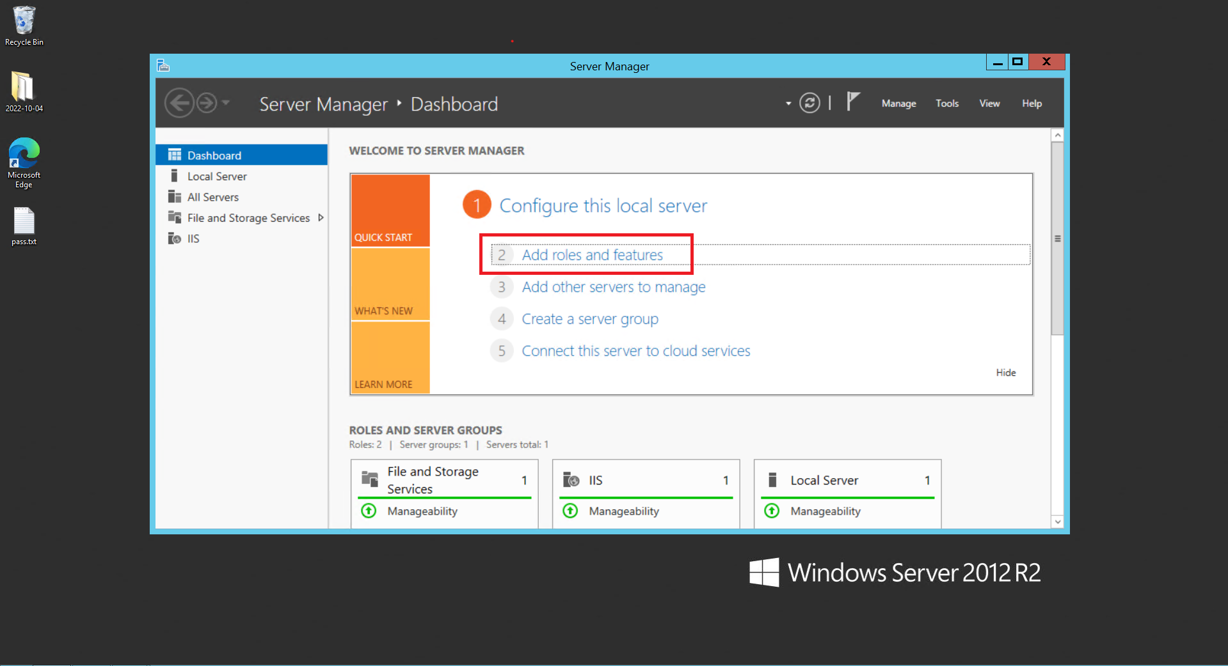Screen dimensions: 1228x666
Task: Open the dropdown arrow beside Refresh
Action: tap(788, 104)
